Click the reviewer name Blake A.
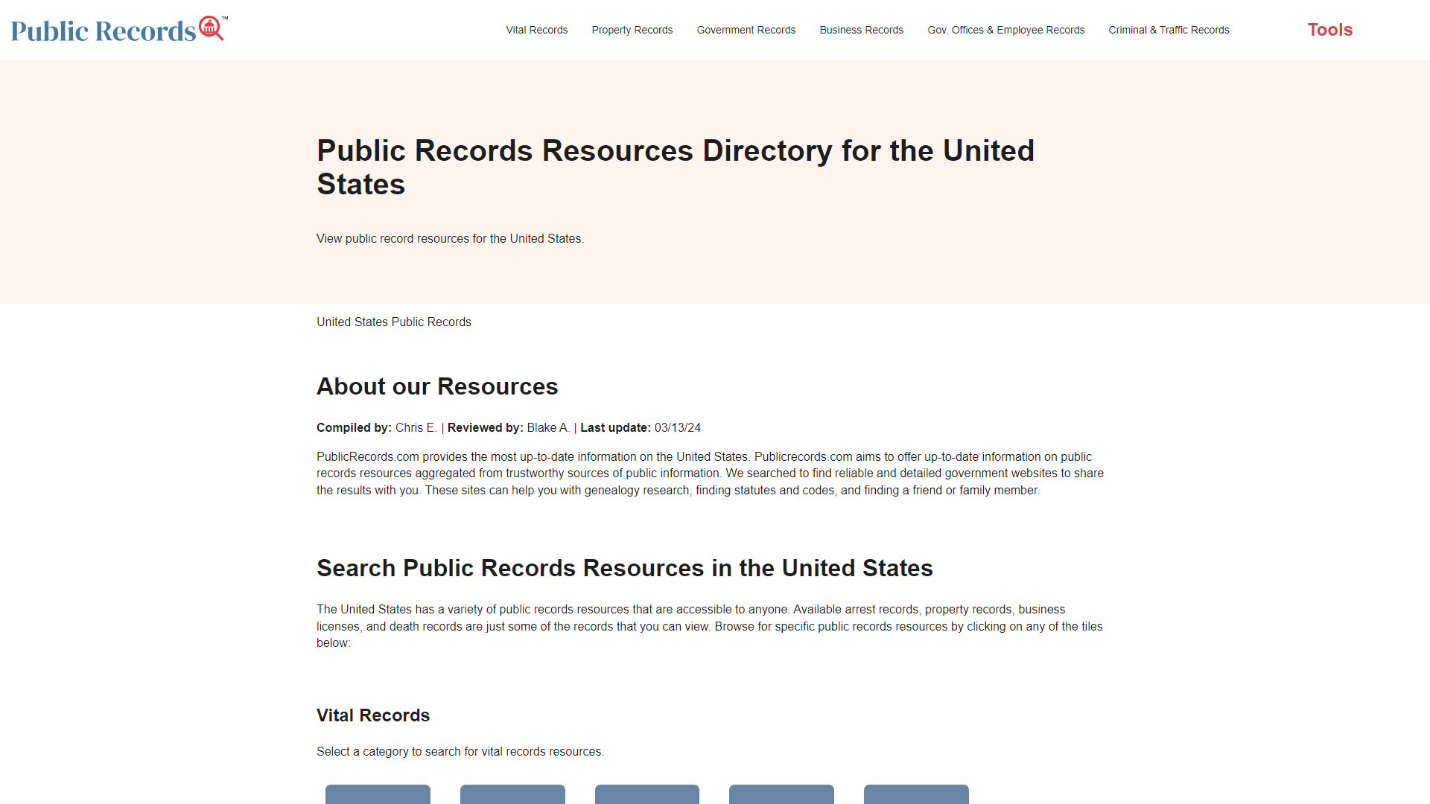Image resolution: width=1430 pixels, height=804 pixels. coord(547,427)
